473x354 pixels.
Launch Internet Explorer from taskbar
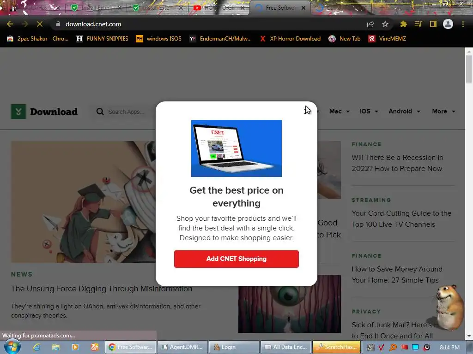click(x=36, y=347)
